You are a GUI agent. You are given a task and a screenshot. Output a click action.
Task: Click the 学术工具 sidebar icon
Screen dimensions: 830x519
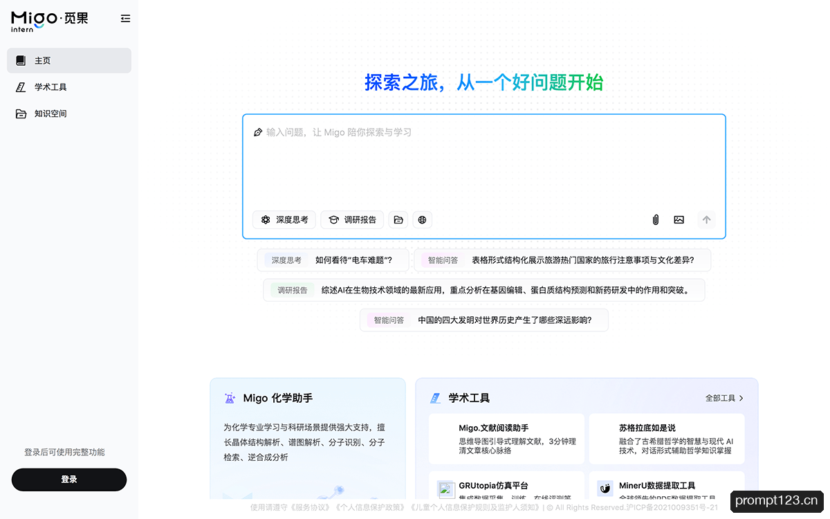21,87
